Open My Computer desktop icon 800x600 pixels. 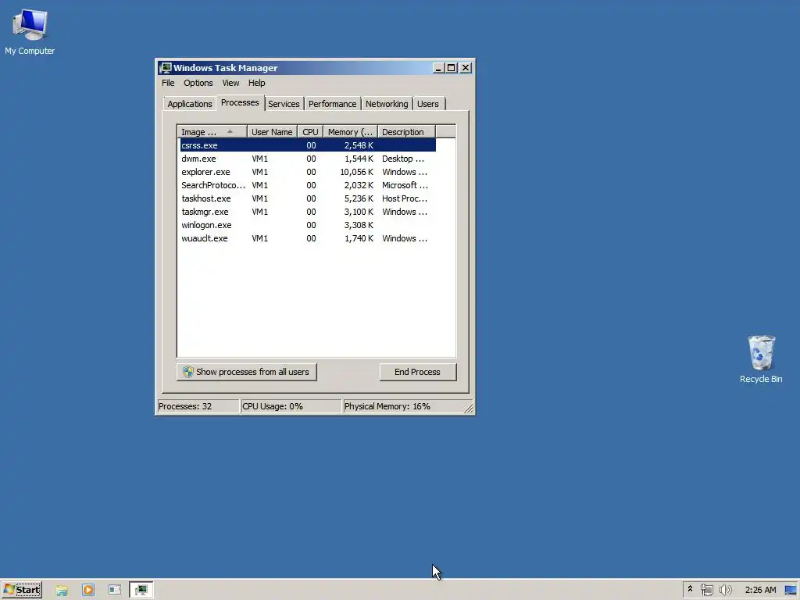click(x=30, y=31)
